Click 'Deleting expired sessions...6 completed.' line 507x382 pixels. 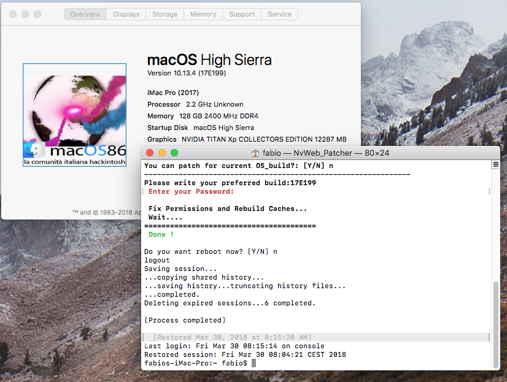(x=230, y=304)
